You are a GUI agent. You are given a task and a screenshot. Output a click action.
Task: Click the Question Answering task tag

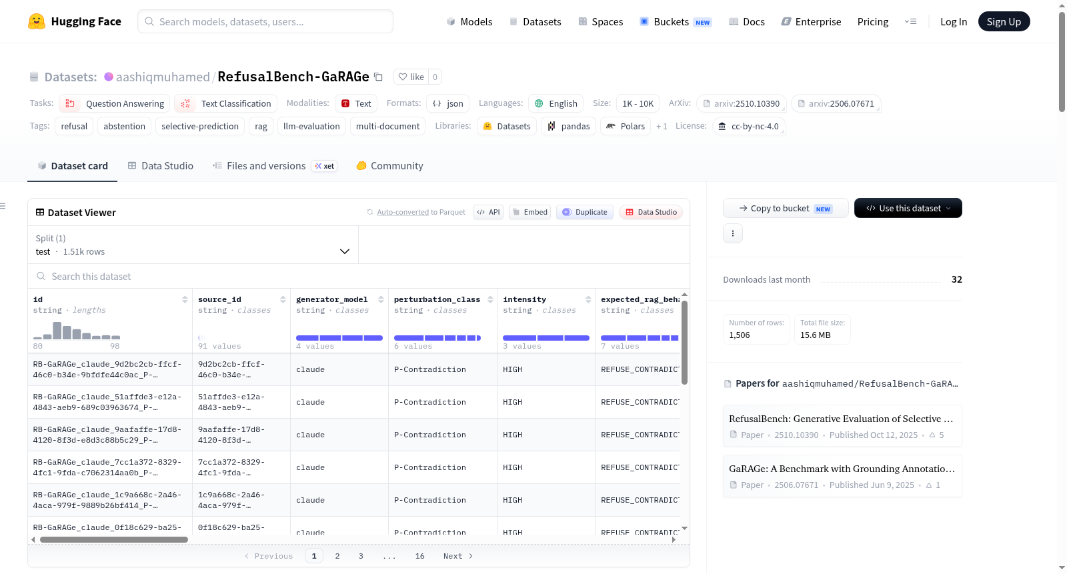(x=115, y=103)
